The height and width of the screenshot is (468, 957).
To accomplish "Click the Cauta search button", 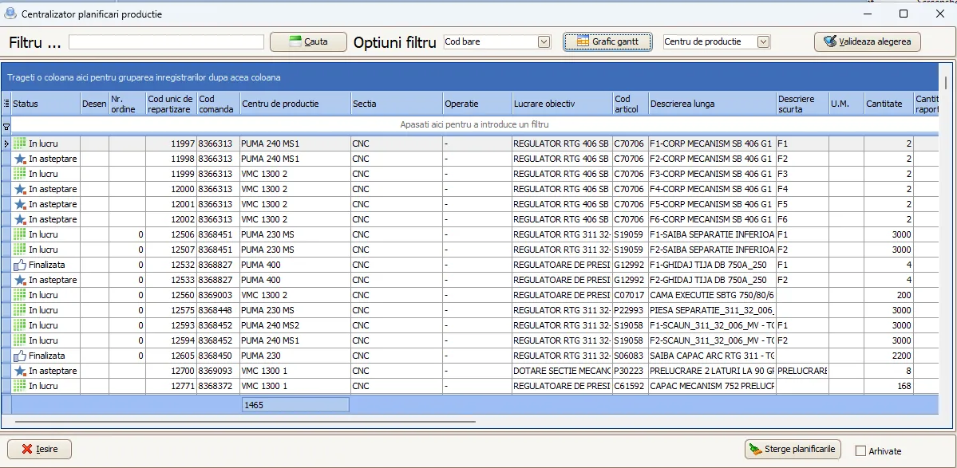I will [x=309, y=41].
